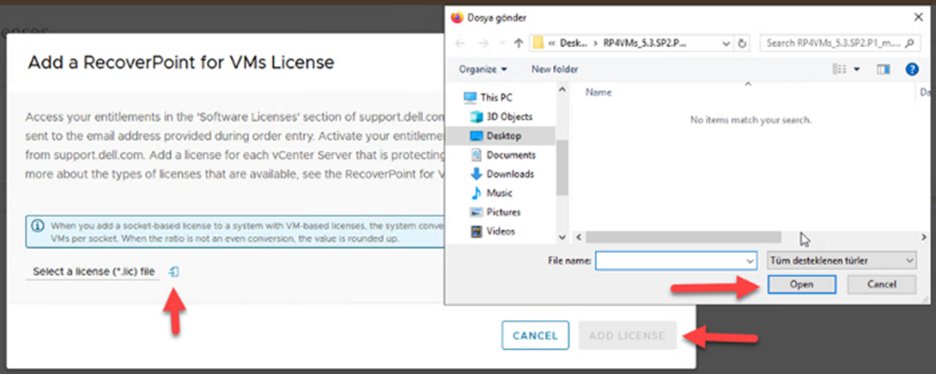Go back with the back arrow
Screen dimensions: 936x374
click(x=459, y=43)
